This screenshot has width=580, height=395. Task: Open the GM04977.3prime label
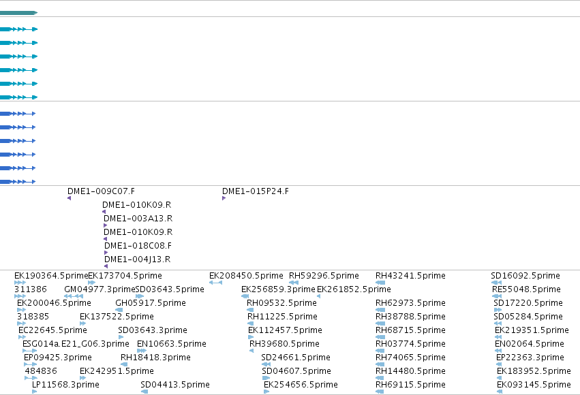click(x=100, y=289)
